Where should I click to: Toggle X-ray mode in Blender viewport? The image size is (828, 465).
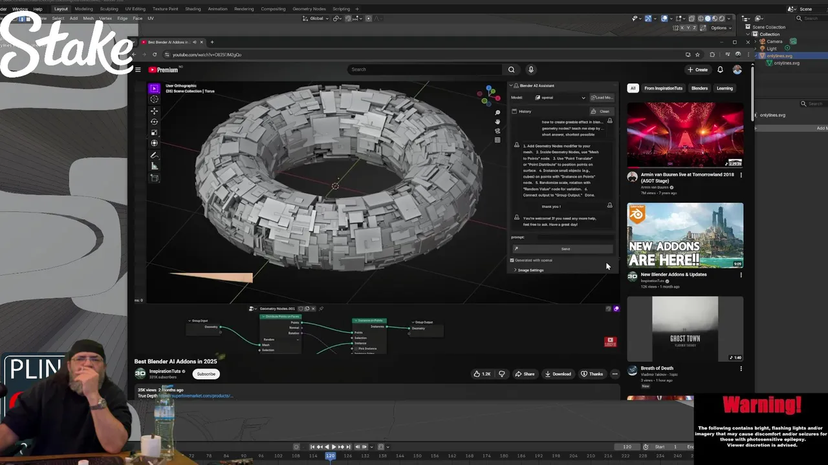(692, 19)
